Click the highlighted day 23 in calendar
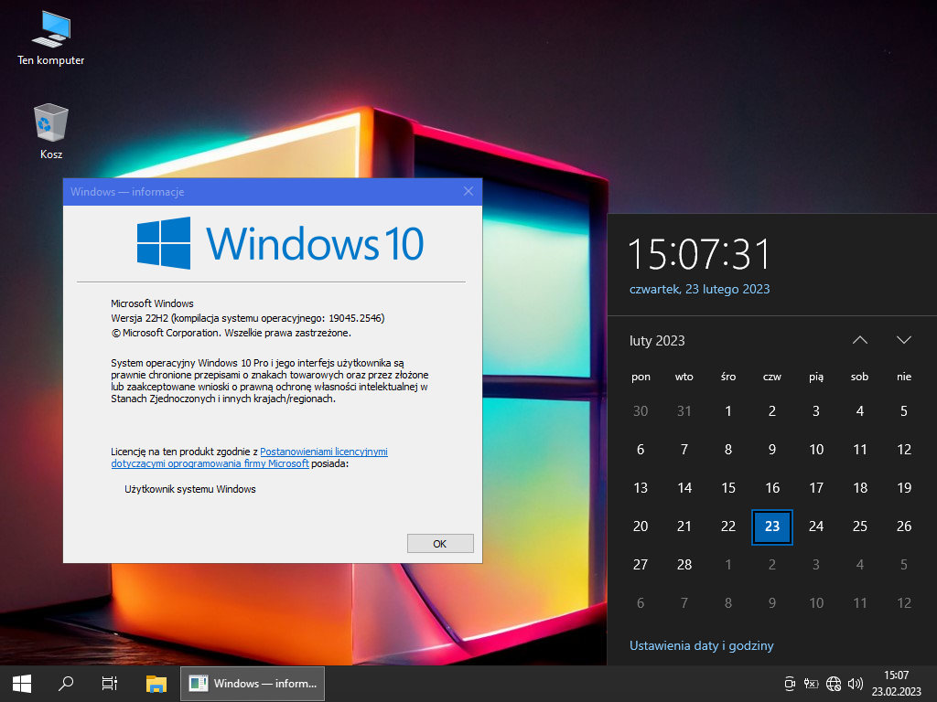 coord(771,526)
